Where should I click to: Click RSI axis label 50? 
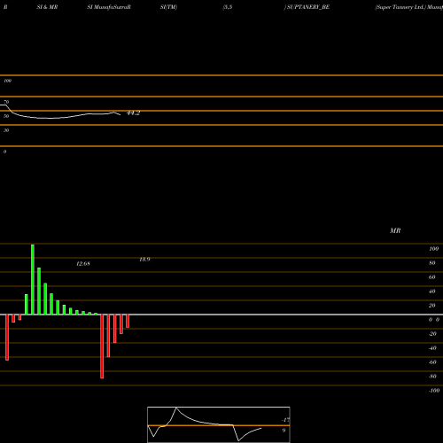(x=6, y=116)
